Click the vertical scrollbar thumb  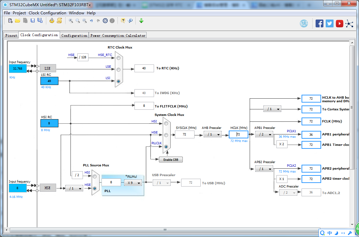(x=352, y=107)
